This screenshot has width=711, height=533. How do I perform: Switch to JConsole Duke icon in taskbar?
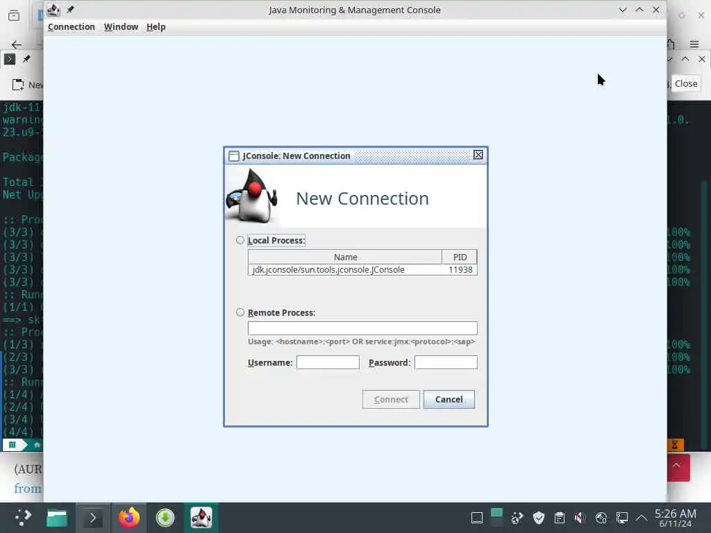(201, 518)
